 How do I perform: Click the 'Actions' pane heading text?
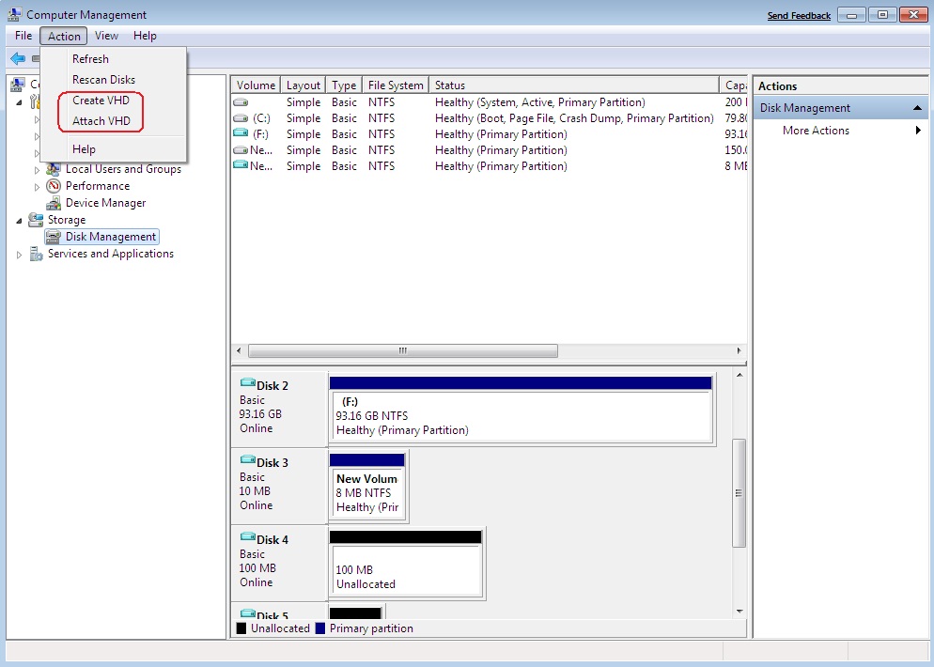pyautogui.click(x=777, y=86)
